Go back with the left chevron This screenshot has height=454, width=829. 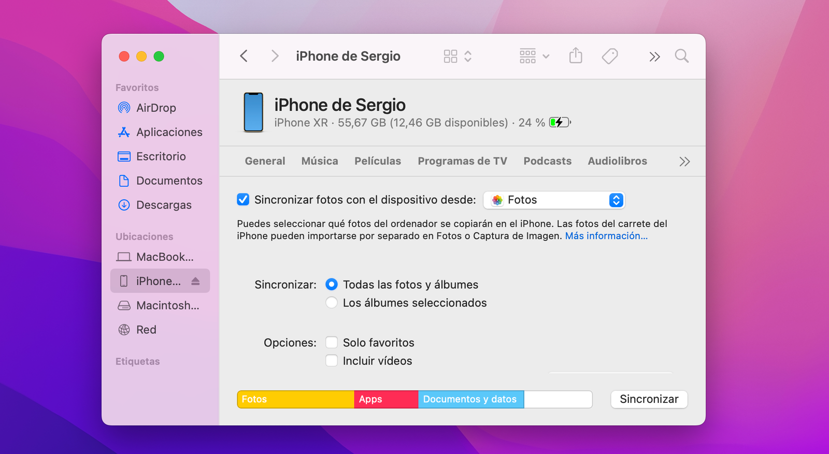pyautogui.click(x=244, y=56)
